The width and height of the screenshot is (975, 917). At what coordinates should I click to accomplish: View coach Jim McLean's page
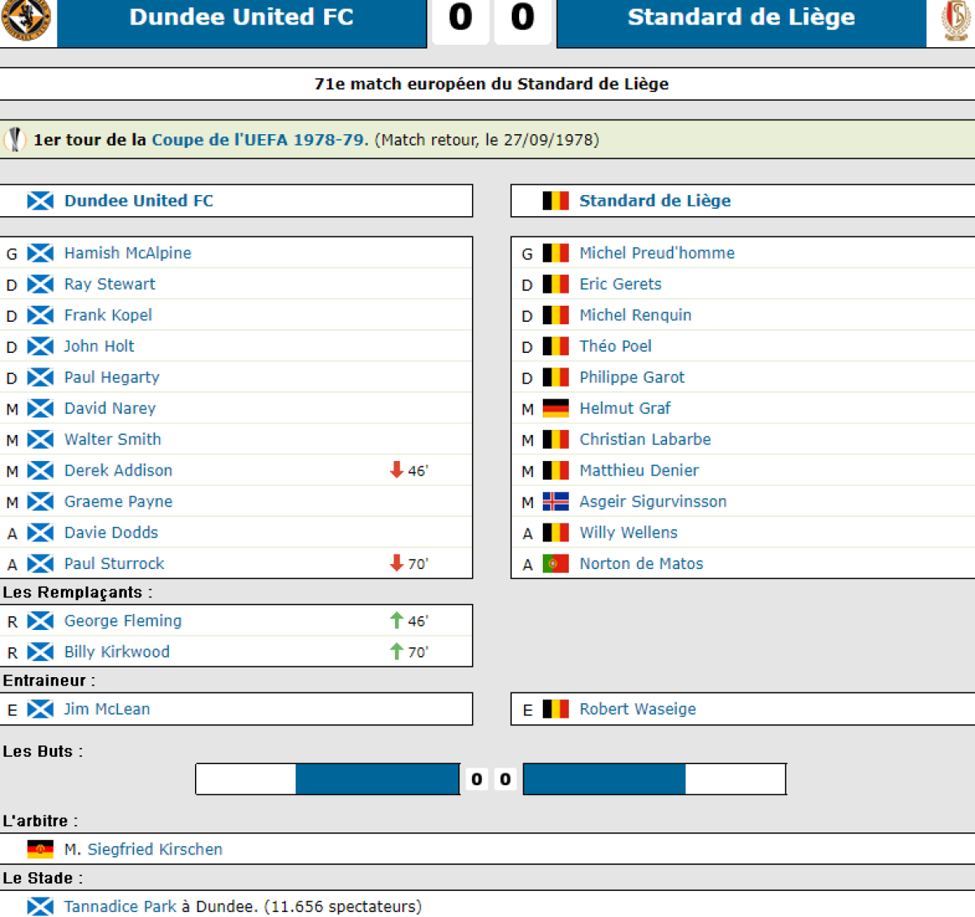106,709
